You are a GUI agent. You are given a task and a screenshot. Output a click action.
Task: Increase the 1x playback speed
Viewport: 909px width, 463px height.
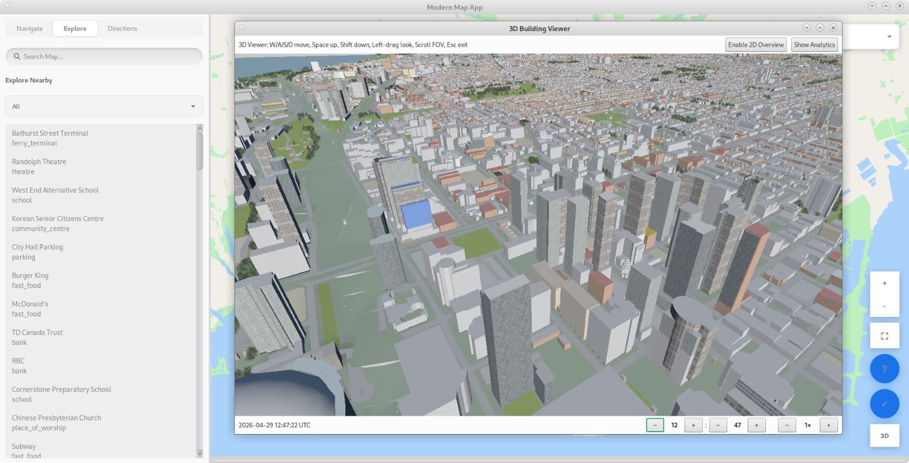pos(828,425)
